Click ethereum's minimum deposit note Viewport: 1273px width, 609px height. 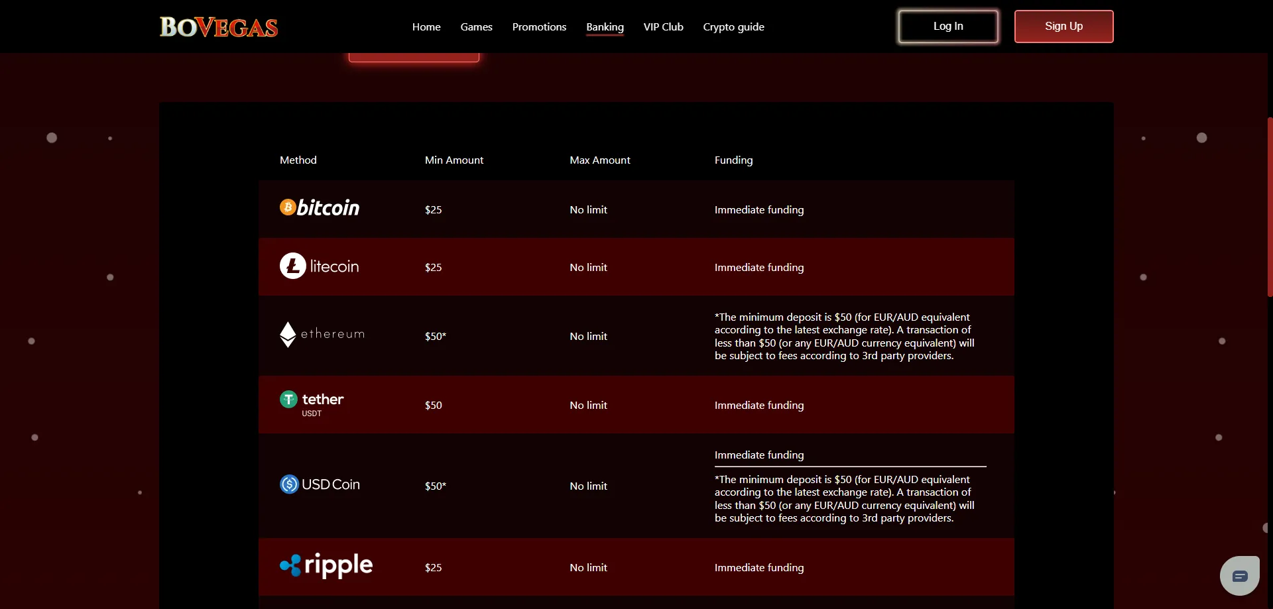coord(845,337)
